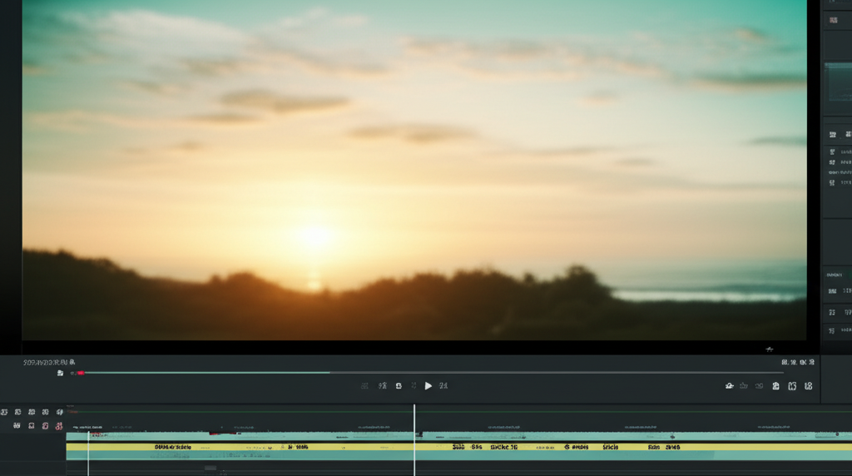Click the tall white timeline playhead
This screenshot has height=476, width=852.
[414, 440]
